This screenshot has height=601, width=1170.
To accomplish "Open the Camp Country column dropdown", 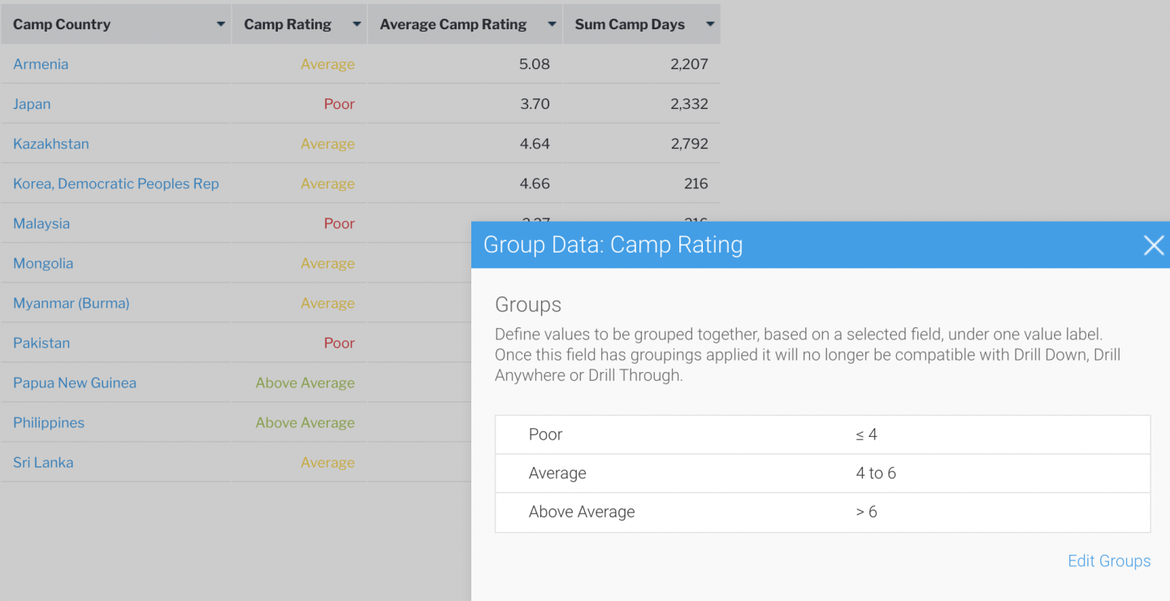I will coord(220,24).
